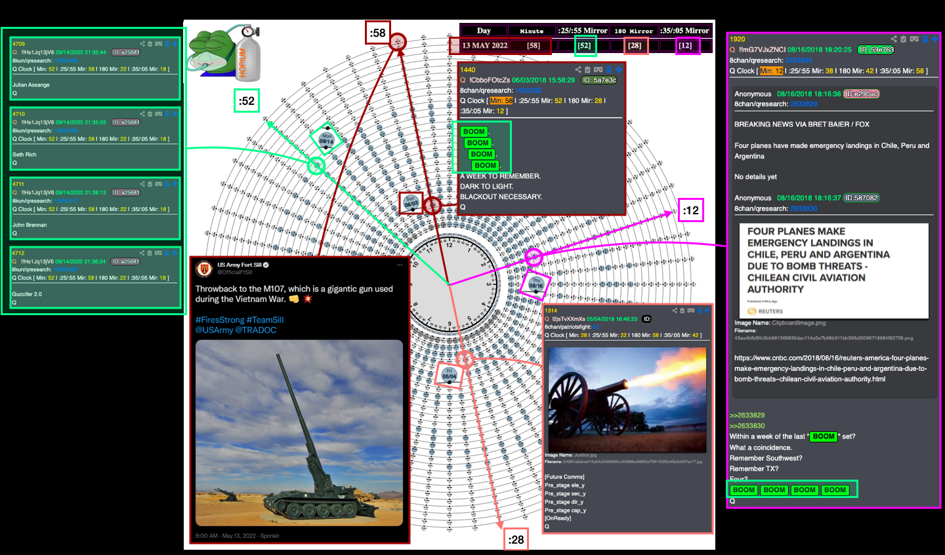The width and height of the screenshot is (945, 555).
Task: Open thread link 10650480 in post 4712
Action: coord(66,269)
